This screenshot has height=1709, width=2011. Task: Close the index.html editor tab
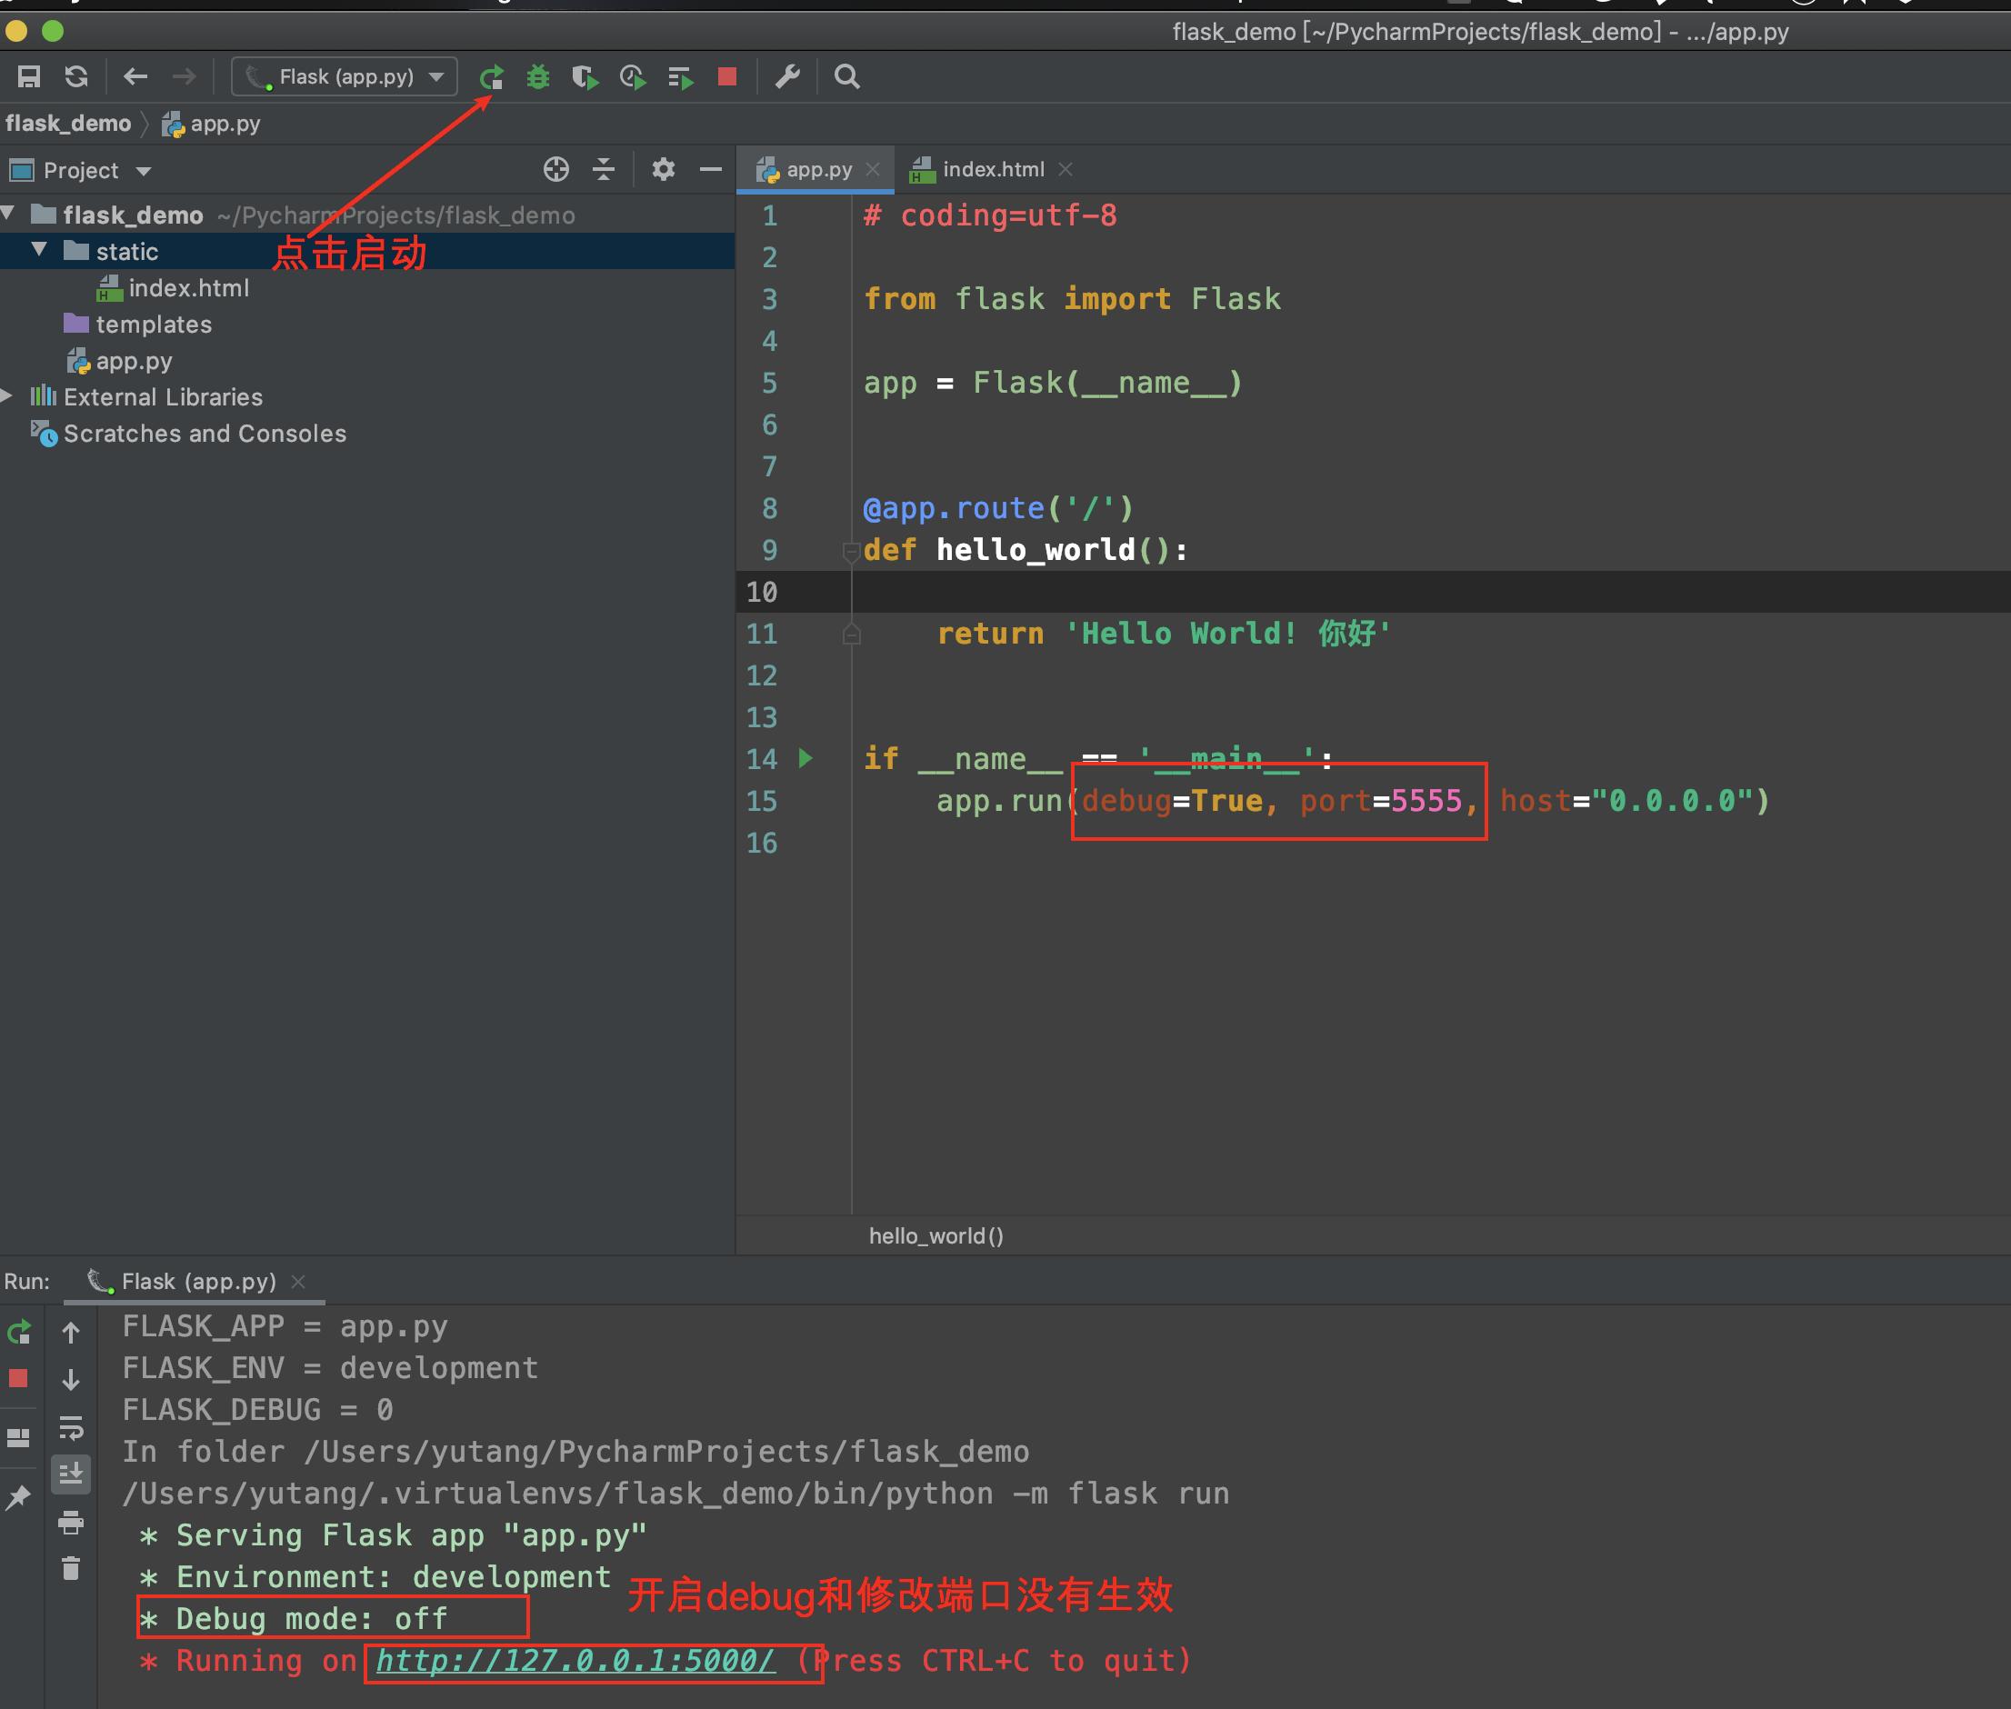(1066, 170)
